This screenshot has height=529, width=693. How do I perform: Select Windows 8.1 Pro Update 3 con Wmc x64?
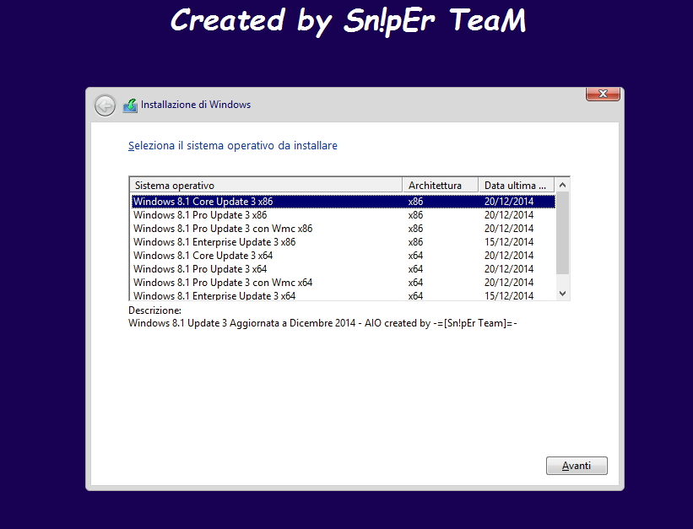click(x=344, y=283)
